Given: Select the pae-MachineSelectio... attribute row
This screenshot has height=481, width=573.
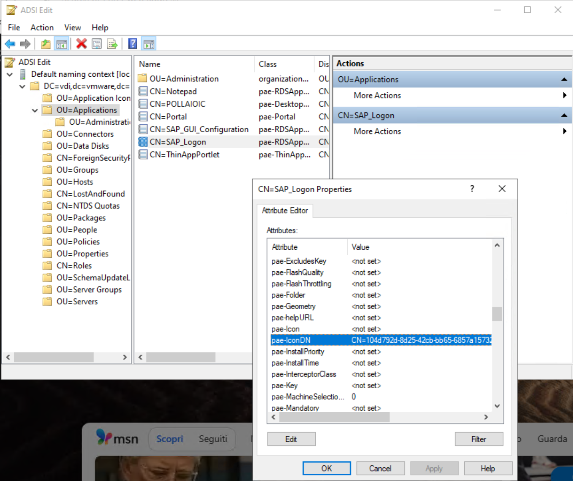Looking at the screenshot, I should (381, 397).
